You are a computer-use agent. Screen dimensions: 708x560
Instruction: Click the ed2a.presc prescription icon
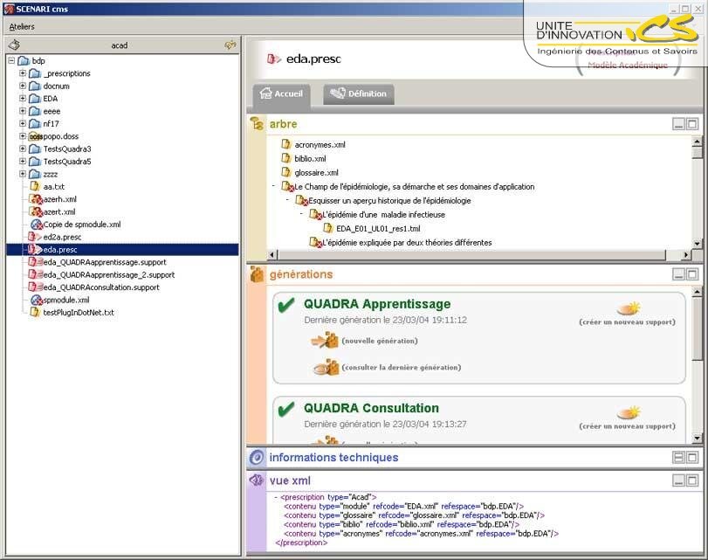click(35, 237)
